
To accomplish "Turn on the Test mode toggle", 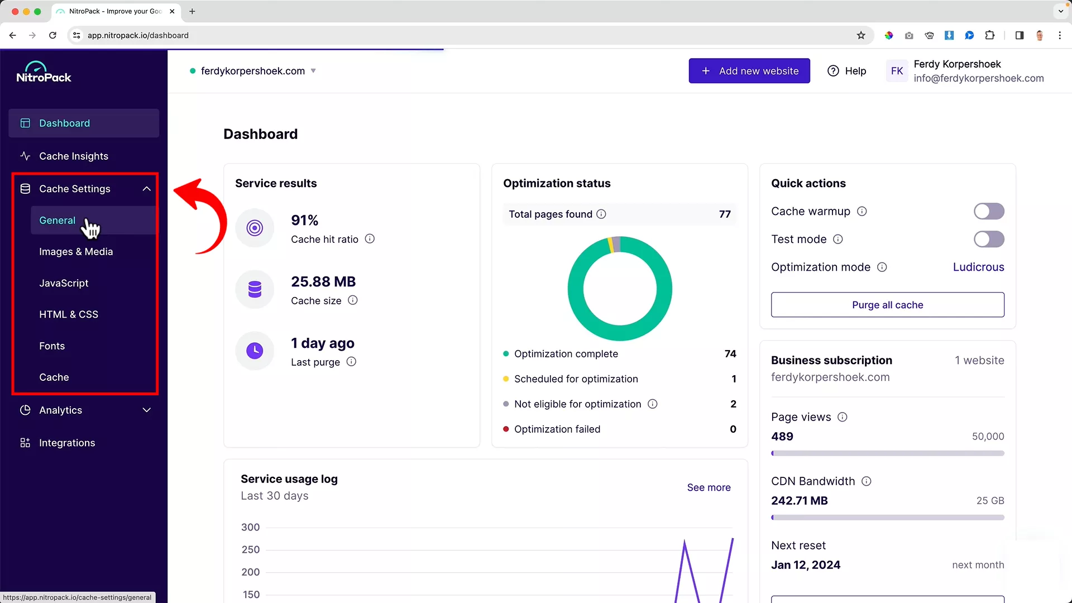I will [x=989, y=240].
